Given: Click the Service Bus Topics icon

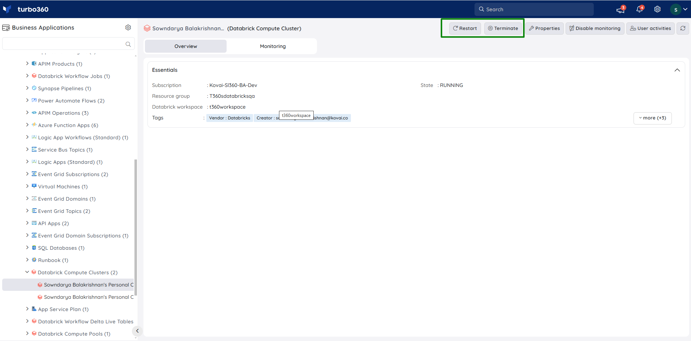Looking at the screenshot, I should 34,149.
